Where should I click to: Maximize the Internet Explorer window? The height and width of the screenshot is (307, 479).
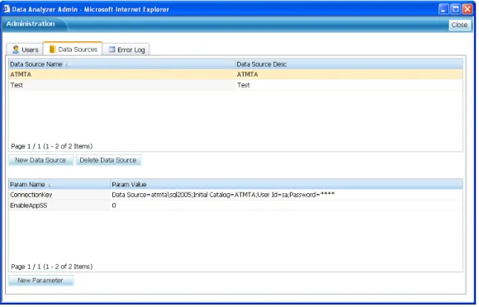(455, 9)
